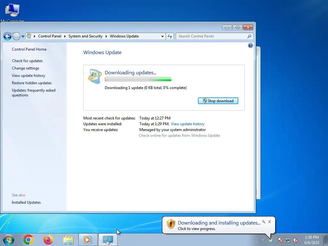
Task: Dismiss the update notification balloon
Action: point(269,222)
